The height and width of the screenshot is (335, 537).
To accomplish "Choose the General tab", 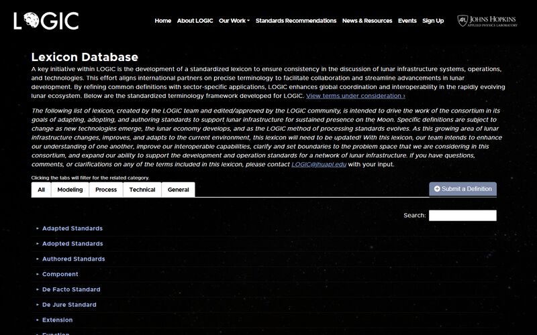I will (178, 190).
